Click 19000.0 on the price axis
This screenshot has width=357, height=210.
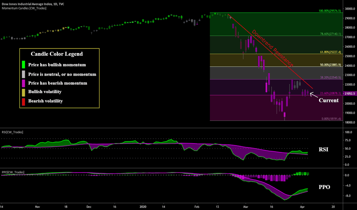350,113
